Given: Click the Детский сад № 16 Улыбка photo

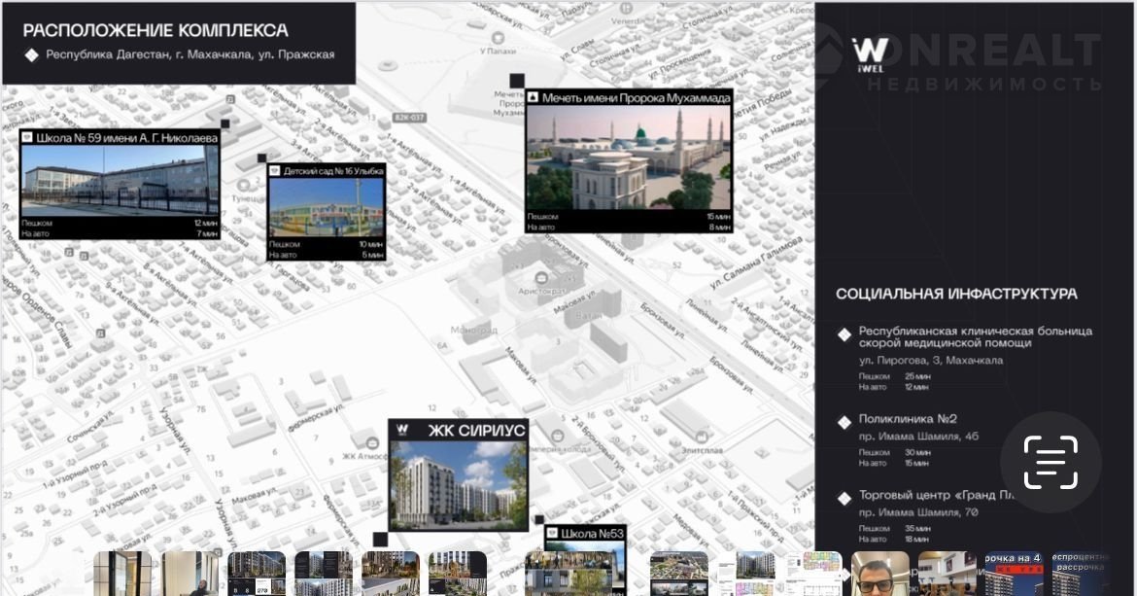Looking at the screenshot, I should tap(327, 207).
